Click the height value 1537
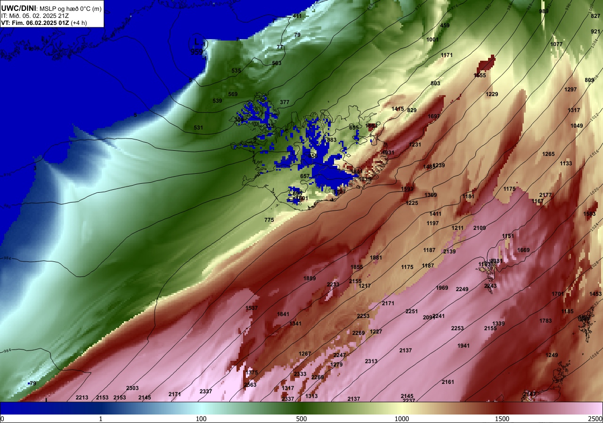 pos(252,308)
